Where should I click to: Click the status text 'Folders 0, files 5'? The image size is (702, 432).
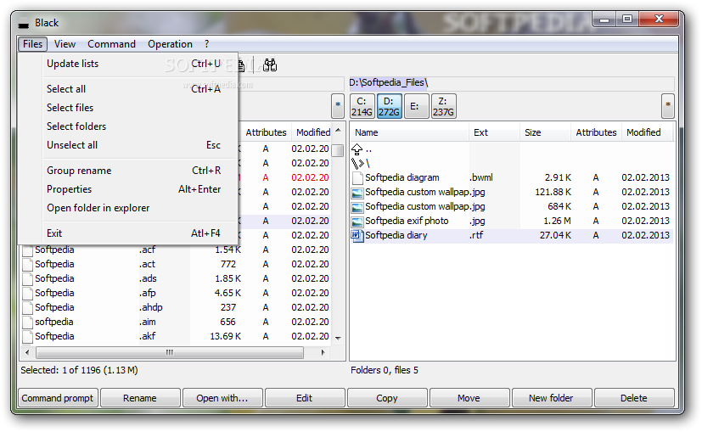385,370
